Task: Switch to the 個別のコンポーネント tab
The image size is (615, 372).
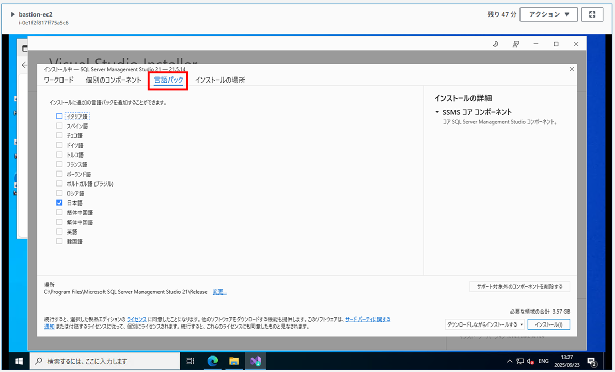Action: 114,80
